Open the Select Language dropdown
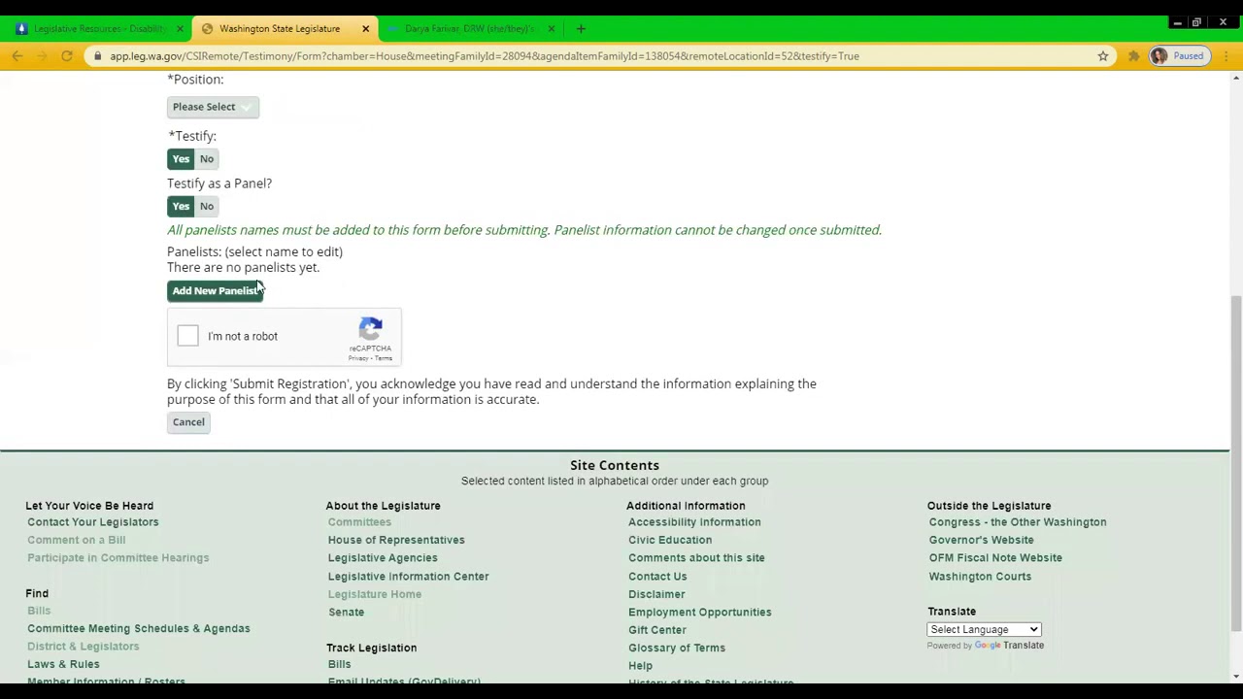This screenshot has width=1243, height=699. [x=984, y=629]
